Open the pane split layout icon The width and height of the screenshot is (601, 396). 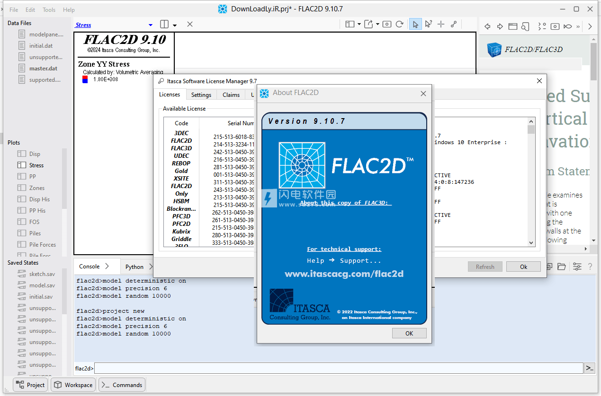click(164, 24)
